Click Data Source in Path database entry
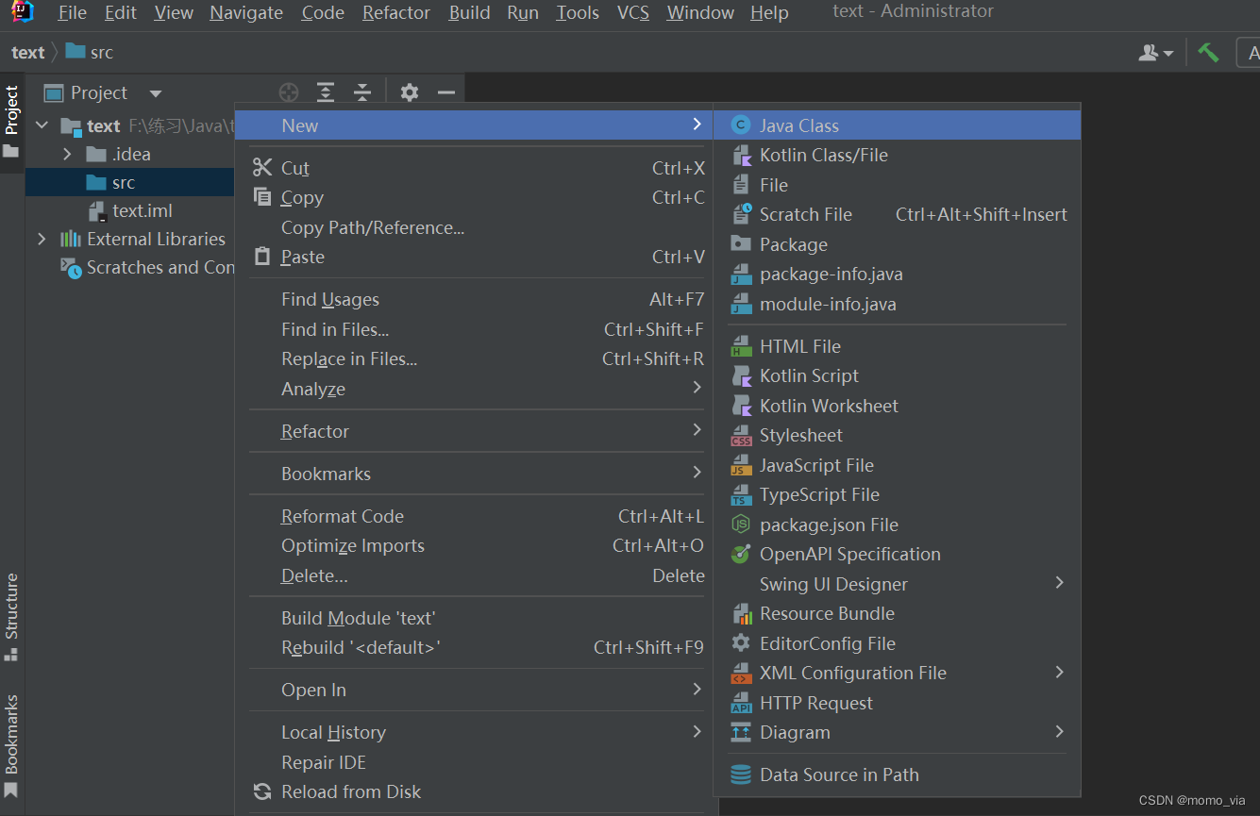This screenshot has width=1260, height=816. 897,774
